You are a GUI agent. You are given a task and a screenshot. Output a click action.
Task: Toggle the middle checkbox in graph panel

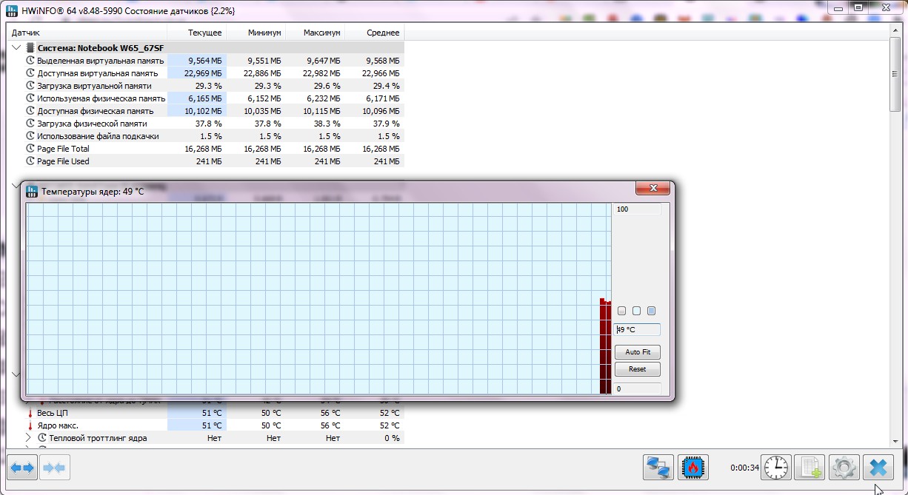point(637,311)
